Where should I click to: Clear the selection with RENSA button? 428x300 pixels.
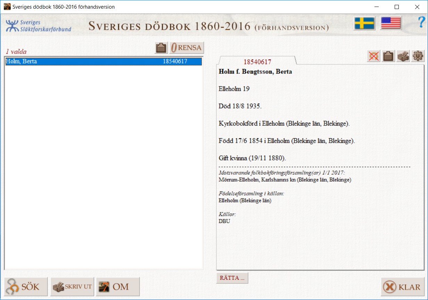tap(187, 48)
